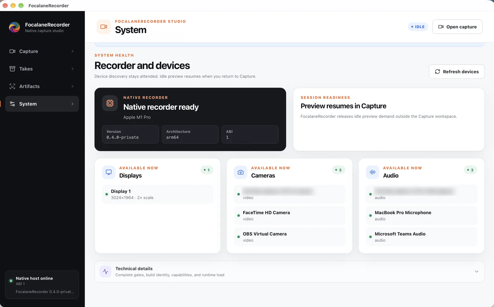Click the monitor icon in Displays card
The width and height of the screenshot is (494, 307).
click(109, 172)
